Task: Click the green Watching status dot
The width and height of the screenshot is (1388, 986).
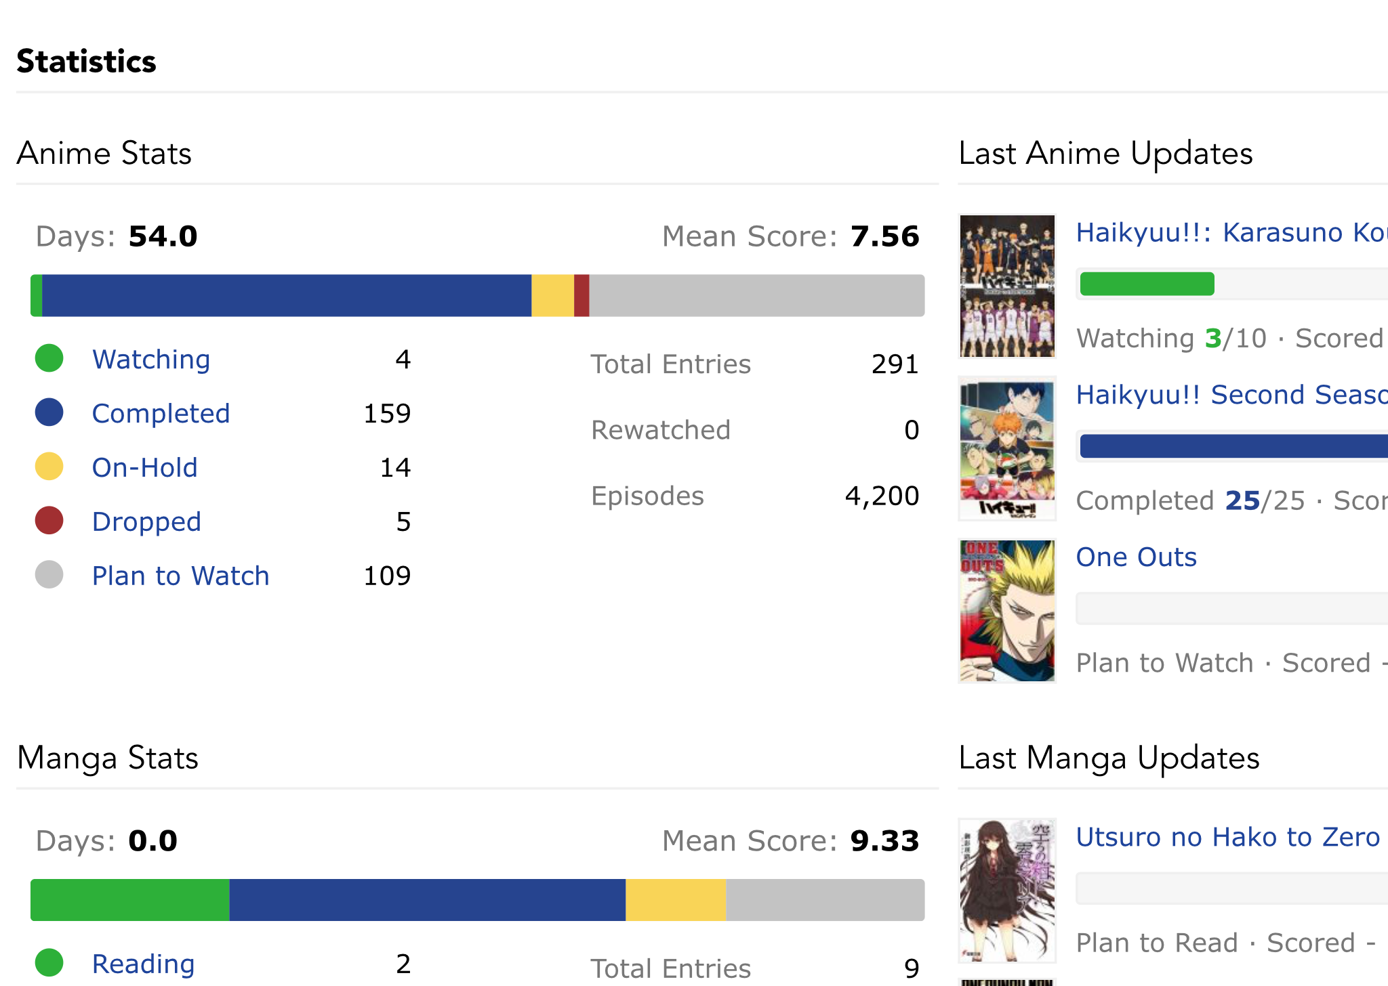Action: [x=49, y=358]
